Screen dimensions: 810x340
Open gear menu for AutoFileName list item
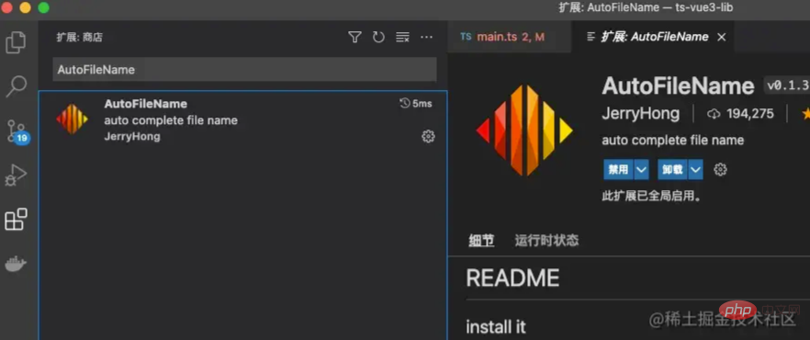coord(428,136)
